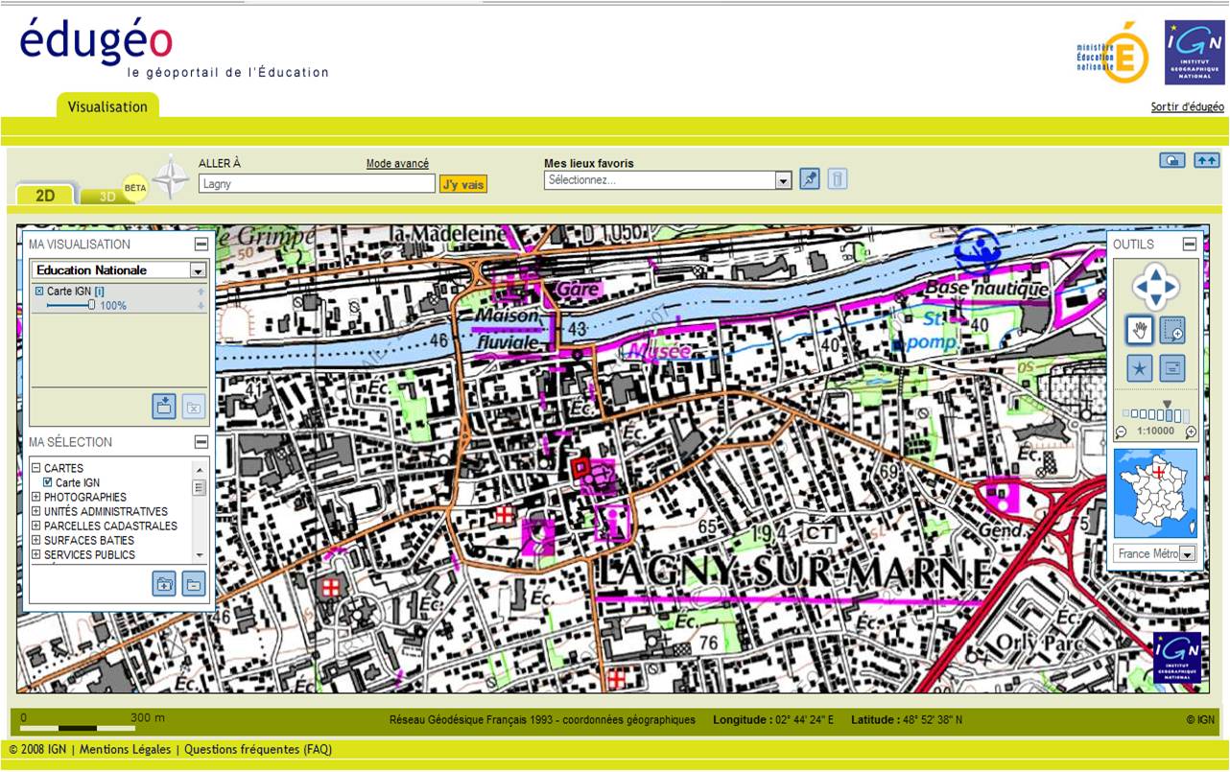Click the édugéo logo
Screen dimensions: 1230x772
96,44
